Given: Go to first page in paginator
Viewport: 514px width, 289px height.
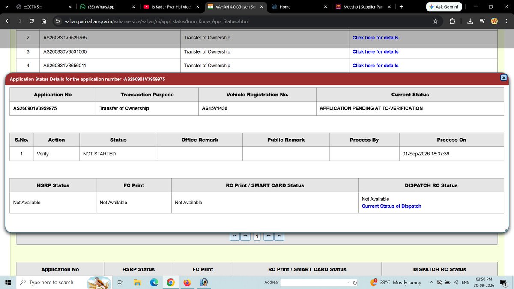Looking at the screenshot, I should point(234,236).
